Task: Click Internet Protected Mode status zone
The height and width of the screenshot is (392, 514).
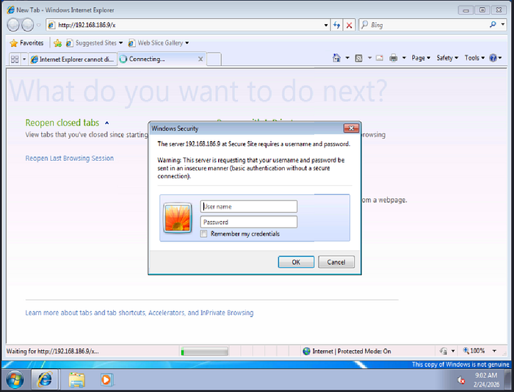Action: [x=347, y=352]
